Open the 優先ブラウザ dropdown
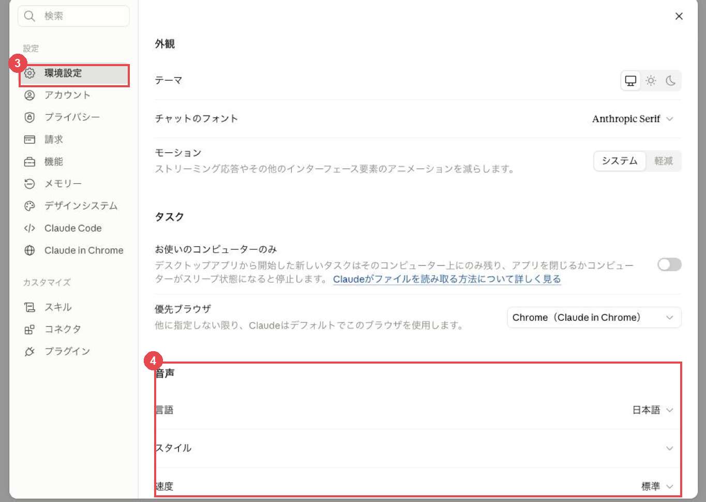 click(594, 318)
